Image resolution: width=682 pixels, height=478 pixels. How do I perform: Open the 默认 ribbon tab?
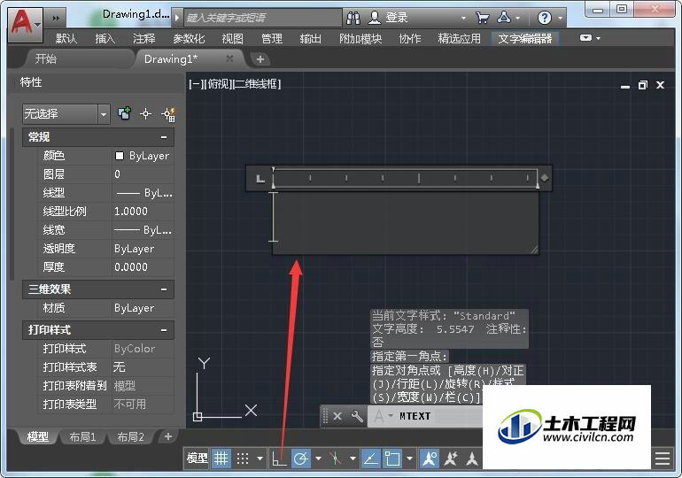[66, 39]
